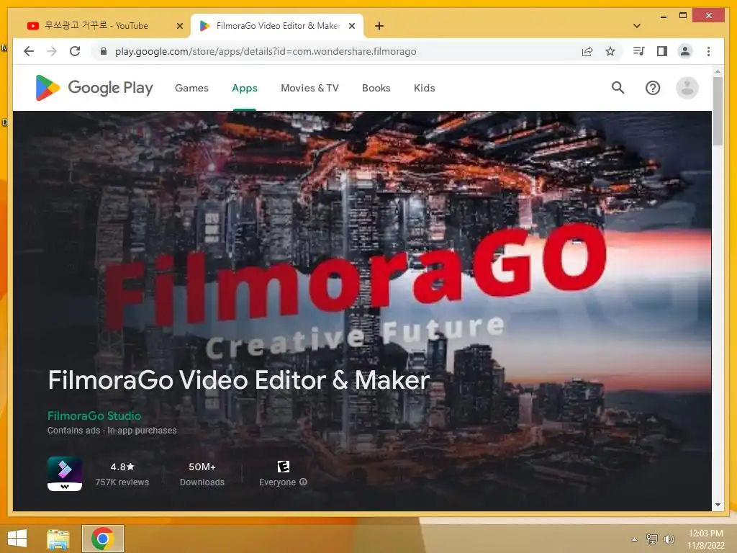Click the FilmoraGo app icon
Viewport: 737px width, 553px height.
[x=65, y=474]
